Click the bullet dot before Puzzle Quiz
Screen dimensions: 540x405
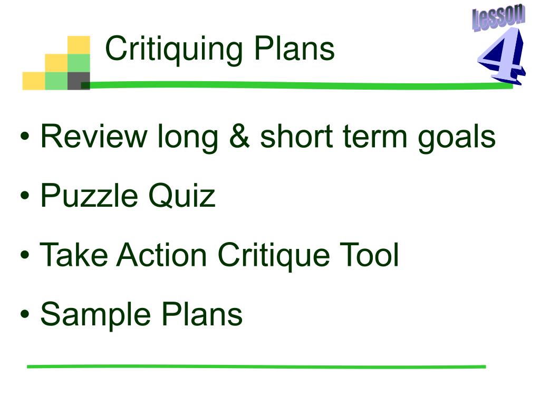(x=25, y=196)
